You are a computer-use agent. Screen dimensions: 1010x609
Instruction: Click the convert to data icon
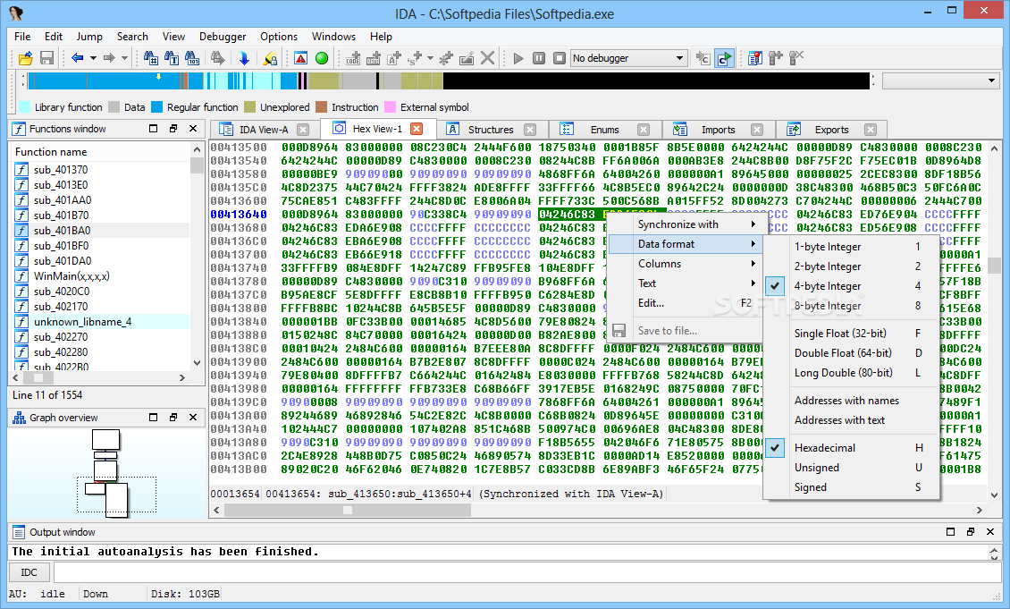[374, 58]
